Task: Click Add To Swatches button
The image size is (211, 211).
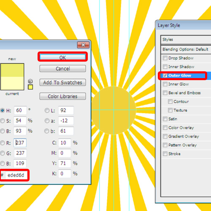Action: [x=62, y=82]
